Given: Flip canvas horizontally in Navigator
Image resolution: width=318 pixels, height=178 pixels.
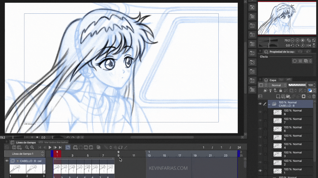Looking at the screenshot, I should (x=309, y=45).
